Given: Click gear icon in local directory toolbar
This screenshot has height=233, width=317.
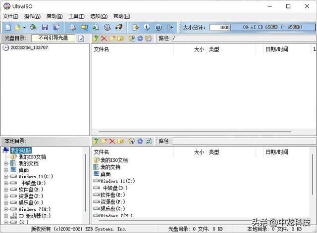Looking at the screenshot, I should click(140, 141).
